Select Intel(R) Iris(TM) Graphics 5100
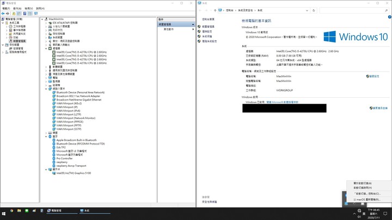Screen dimensions: 392x220 [73, 173]
